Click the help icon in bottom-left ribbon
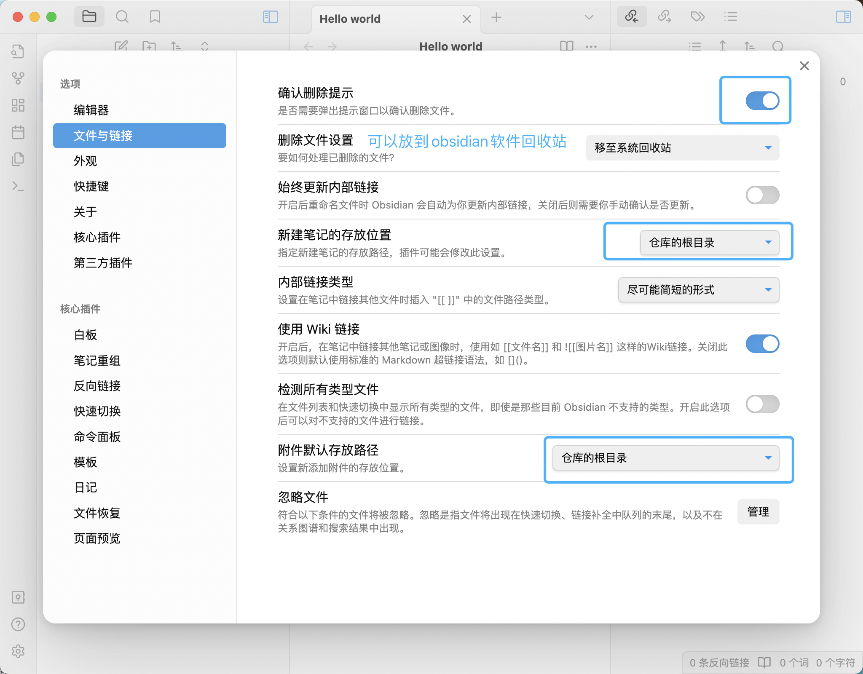The width and height of the screenshot is (863, 674). (x=18, y=624)
